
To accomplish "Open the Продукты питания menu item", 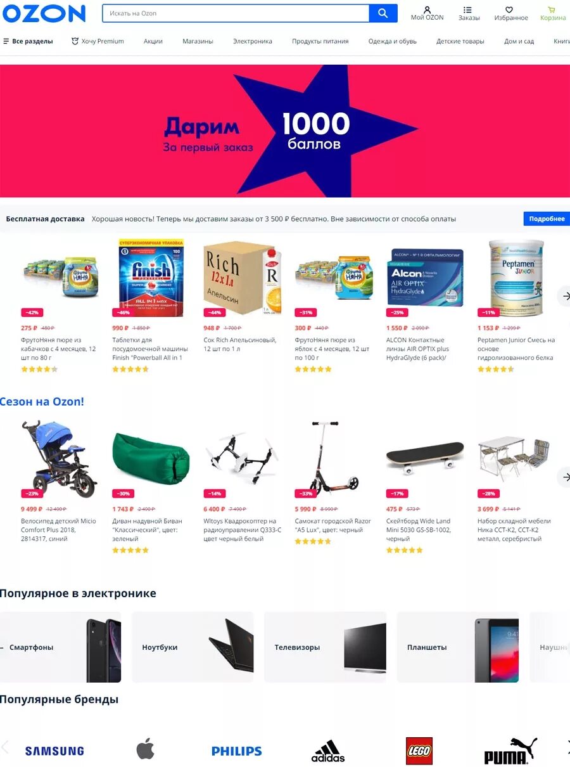I will click(320, 41).
